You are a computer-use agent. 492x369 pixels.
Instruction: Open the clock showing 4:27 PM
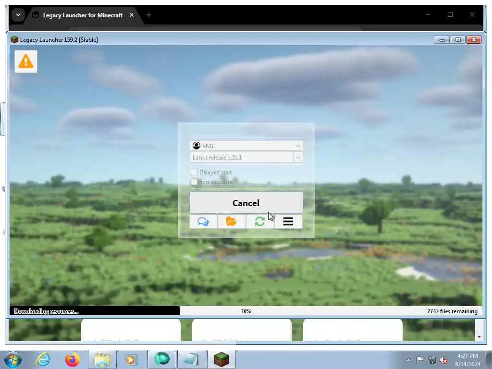pos(467,359)
